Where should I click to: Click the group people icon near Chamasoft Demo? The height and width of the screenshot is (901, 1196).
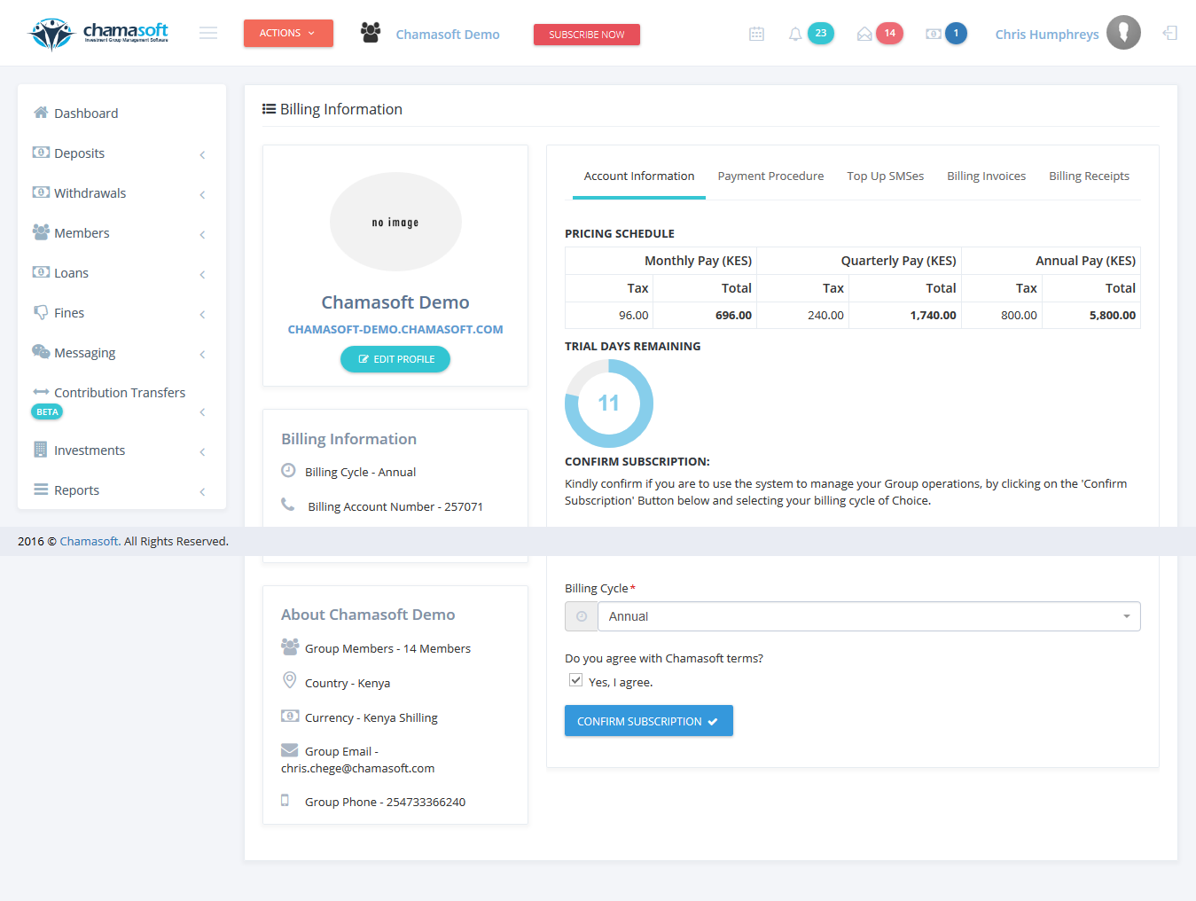pos(371,33)
